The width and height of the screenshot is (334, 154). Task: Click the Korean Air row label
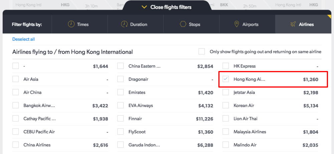click(x=244, y=106)
